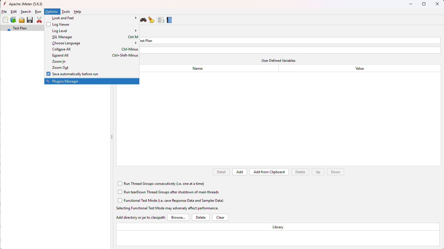Save the test plan with floppy icon
This screenshot has height=249, width=444.
pos(30,20)
